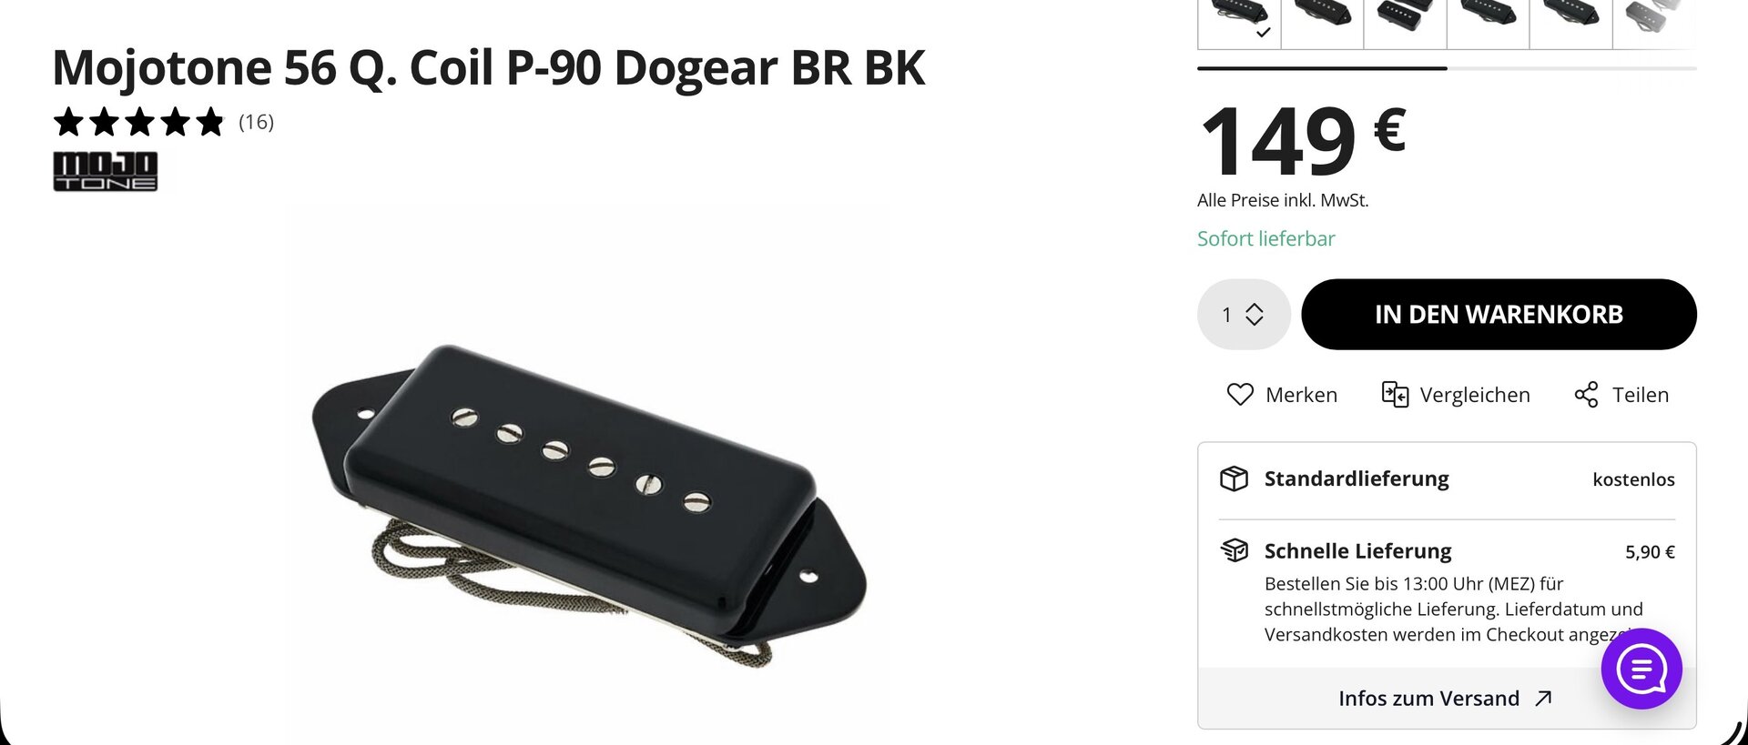Click the Schnelle Lieferung fast-delivery icon

click(x=1234, y=550)
